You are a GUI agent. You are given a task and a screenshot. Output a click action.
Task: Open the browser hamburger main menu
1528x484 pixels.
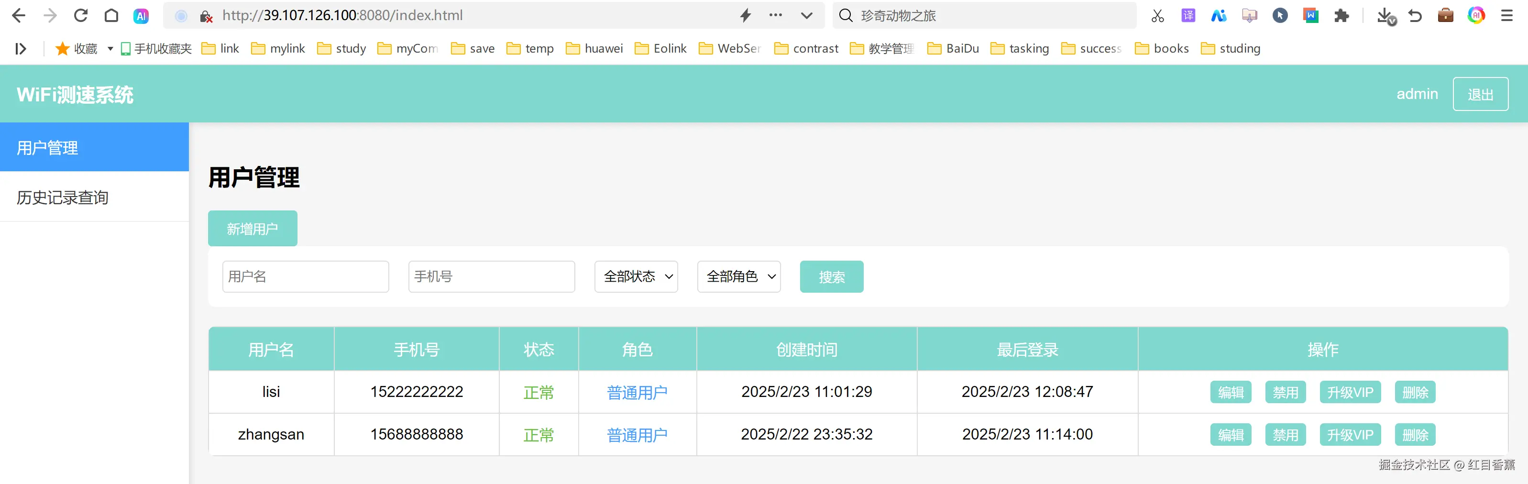click(1506, 15)
